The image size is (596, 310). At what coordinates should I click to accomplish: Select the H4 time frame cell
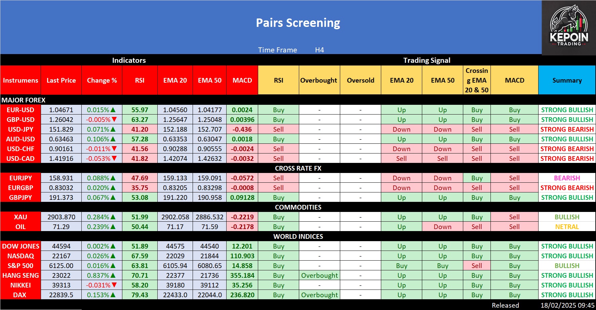pyautogui.click(x=319, y=50)
